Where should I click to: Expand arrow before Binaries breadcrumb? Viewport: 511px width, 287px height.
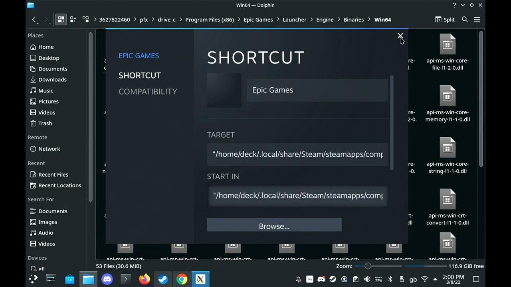tap(339, 20)
